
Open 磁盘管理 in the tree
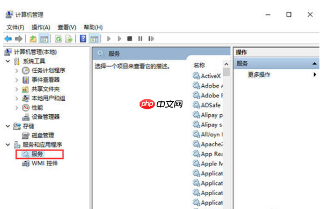[43, 136]
